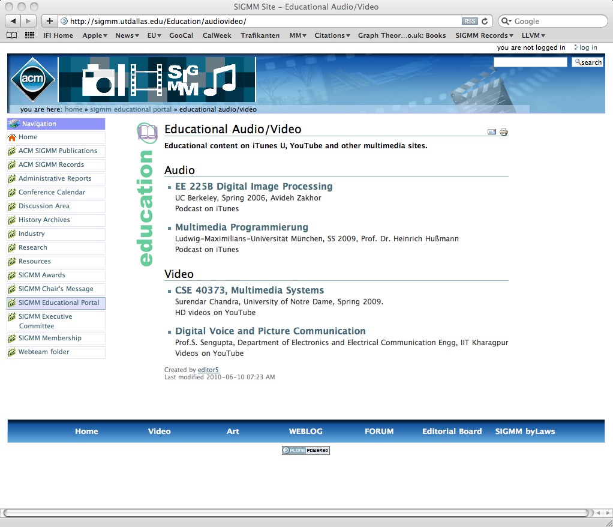Reload page with the refresh icon
This screenshot has width=613, height=527.
tap(485, 21)
